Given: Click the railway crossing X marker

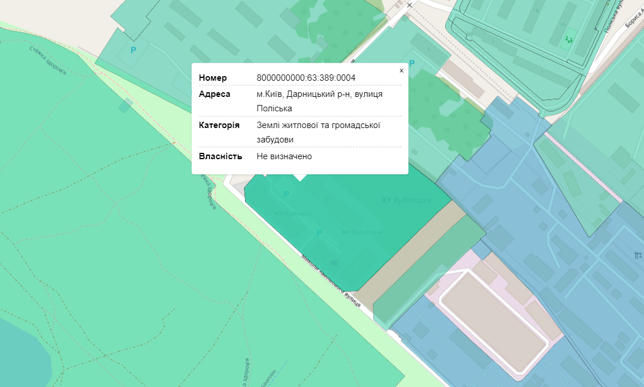Looking at the screenshot, I should pos(410,5).
